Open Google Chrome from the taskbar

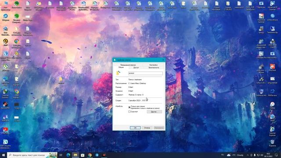coord(90,155)
